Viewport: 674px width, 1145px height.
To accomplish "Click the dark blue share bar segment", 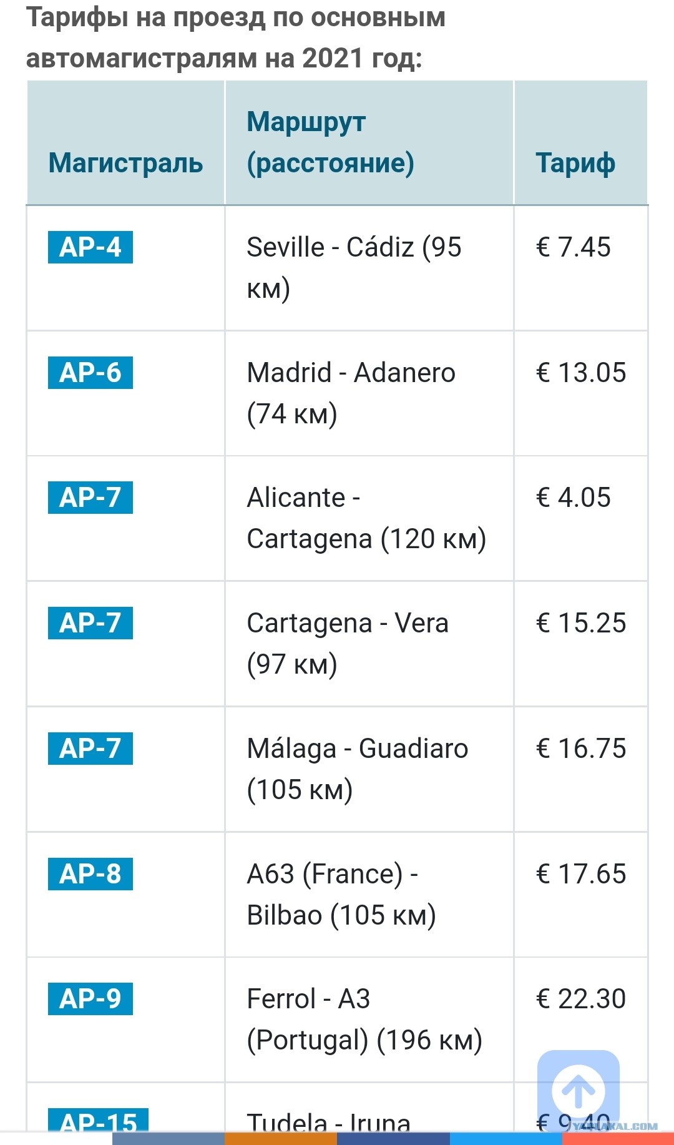I will click(393, 1139).
